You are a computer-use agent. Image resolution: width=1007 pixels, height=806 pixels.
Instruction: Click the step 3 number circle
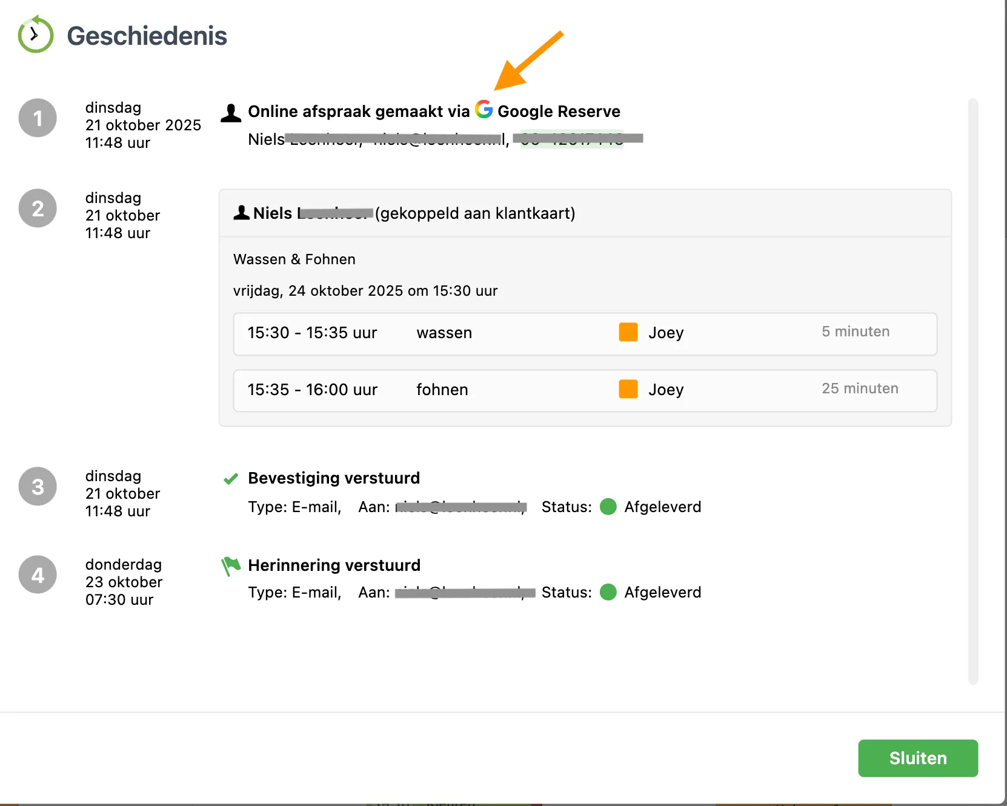(38, 487)
